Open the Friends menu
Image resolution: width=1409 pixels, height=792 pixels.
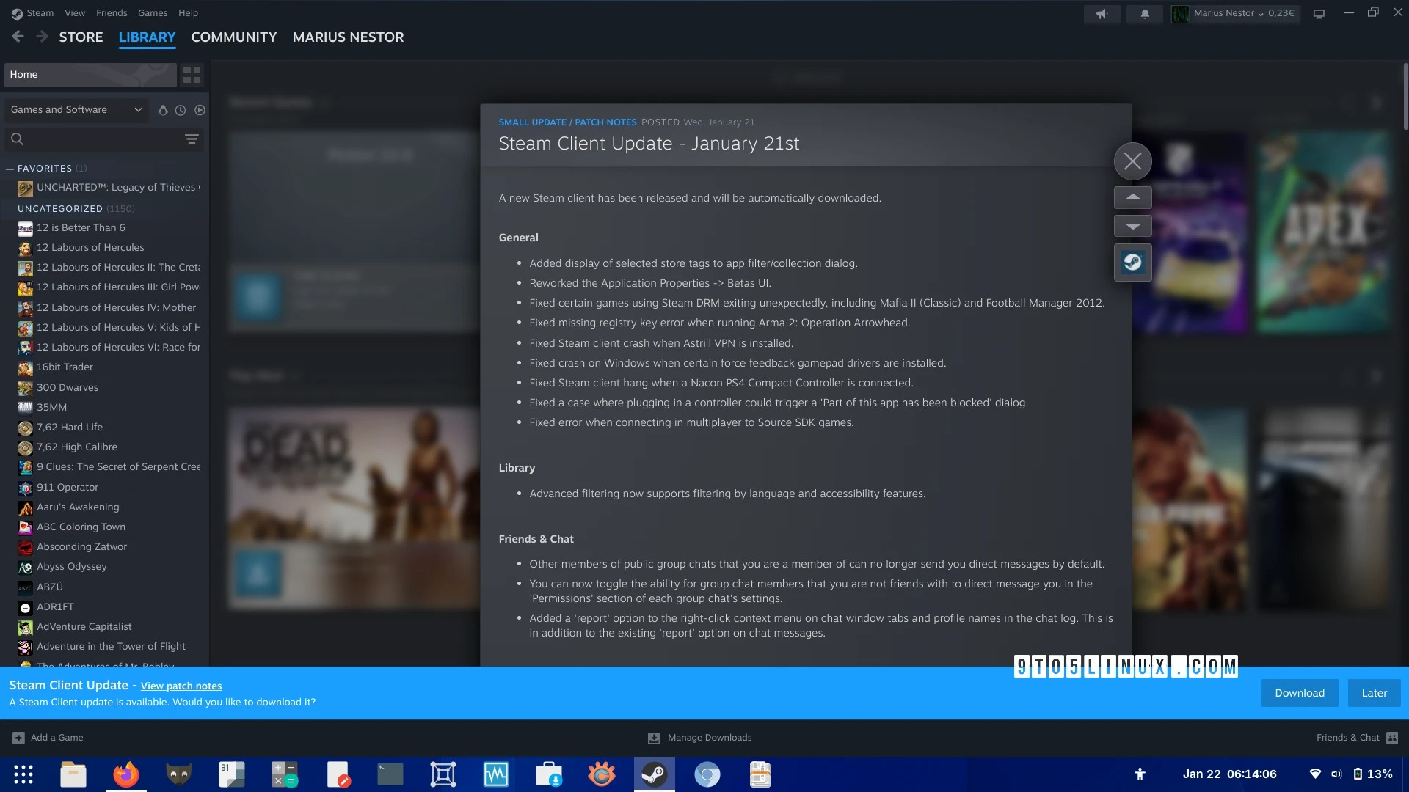click(111, 12)
